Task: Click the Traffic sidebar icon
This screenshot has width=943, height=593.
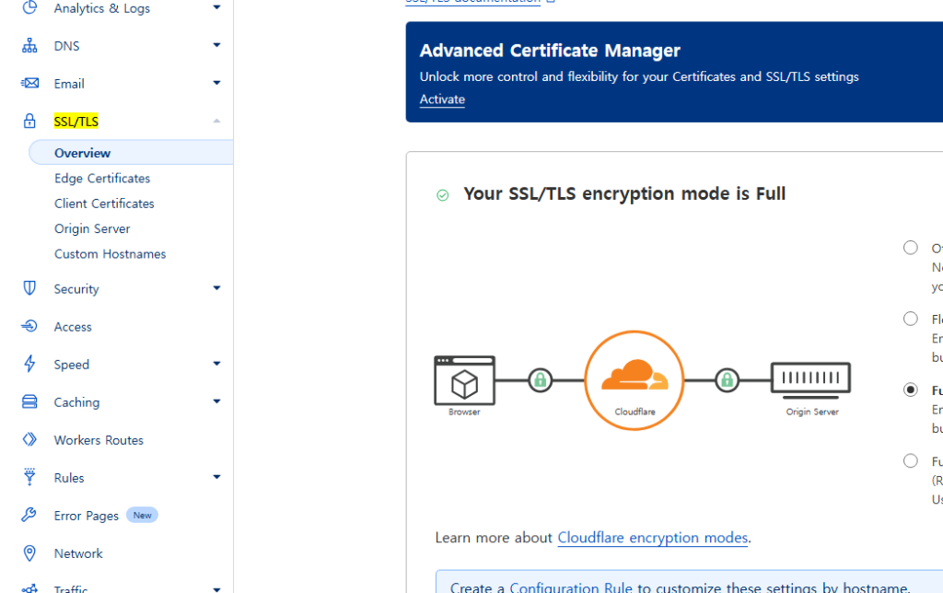Action: tap(29, 588)
